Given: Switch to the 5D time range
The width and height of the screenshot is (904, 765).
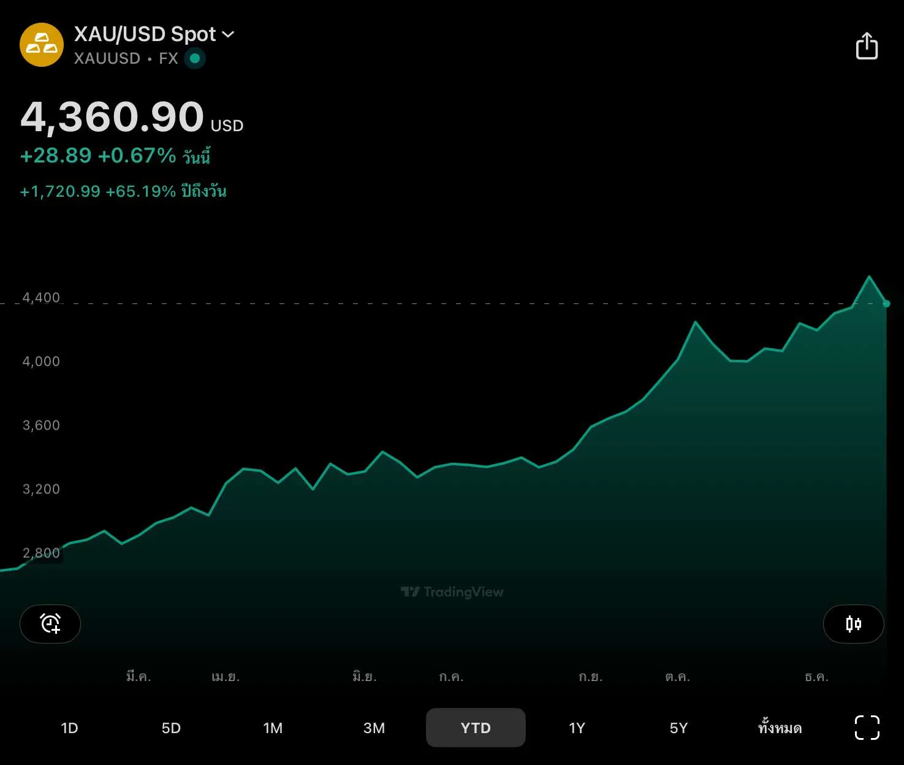Looking at the screenshot, I should point(171,728).
